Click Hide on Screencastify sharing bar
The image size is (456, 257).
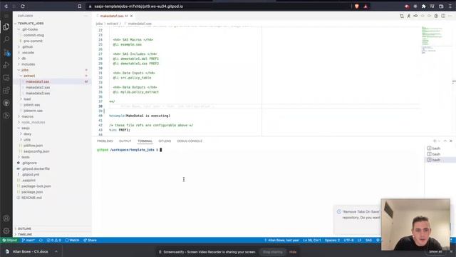pyautogui.click(x=293, y=252)
